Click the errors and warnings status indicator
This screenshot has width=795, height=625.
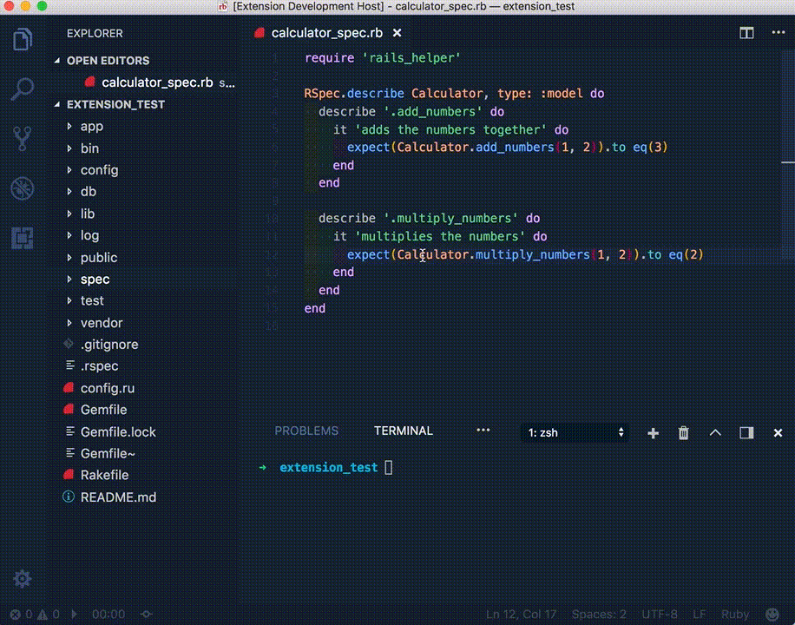pyautogui.click(x=33, y=614)
